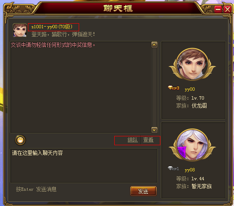Click the yy08 silver-haired portrait medallion
Screen dimensions: 234x206
click(193, 145)
